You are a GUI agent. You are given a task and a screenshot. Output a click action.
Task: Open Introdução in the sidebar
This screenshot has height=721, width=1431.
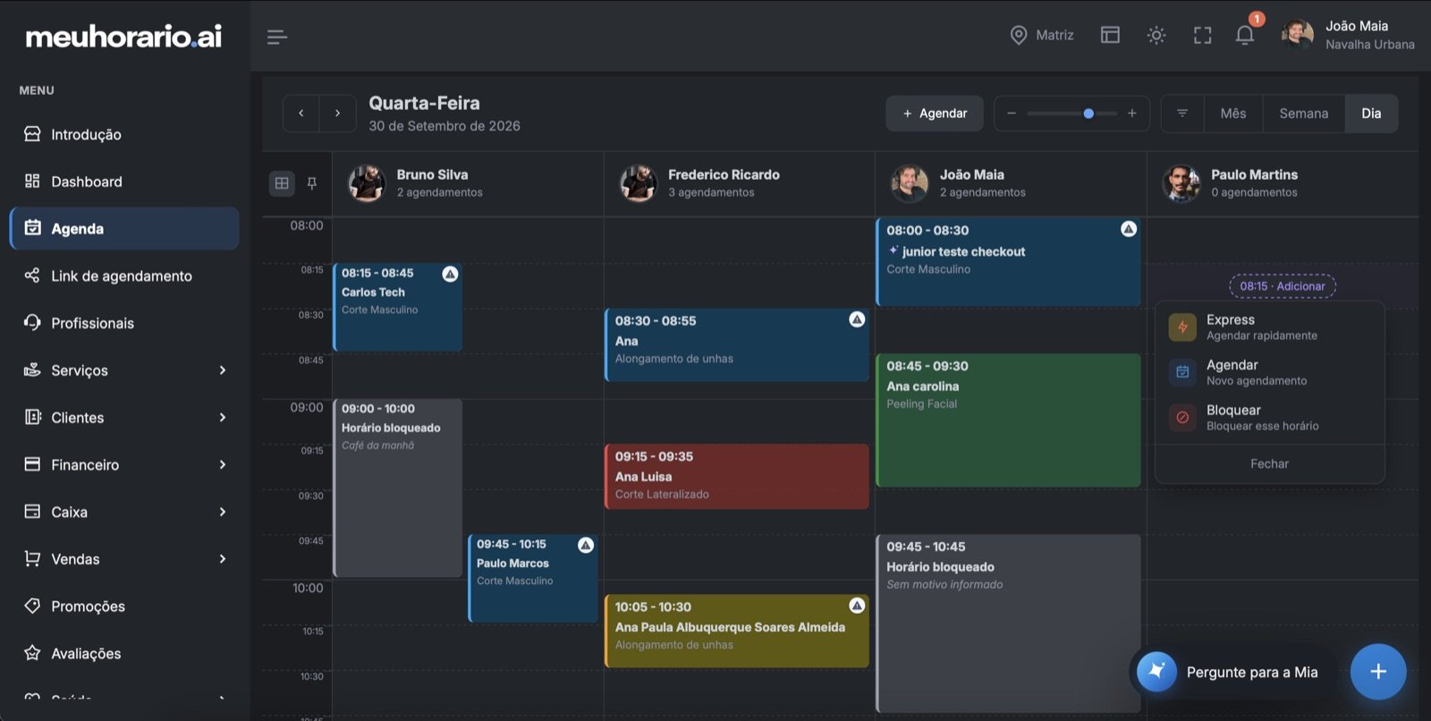click(x=124, y=134)
